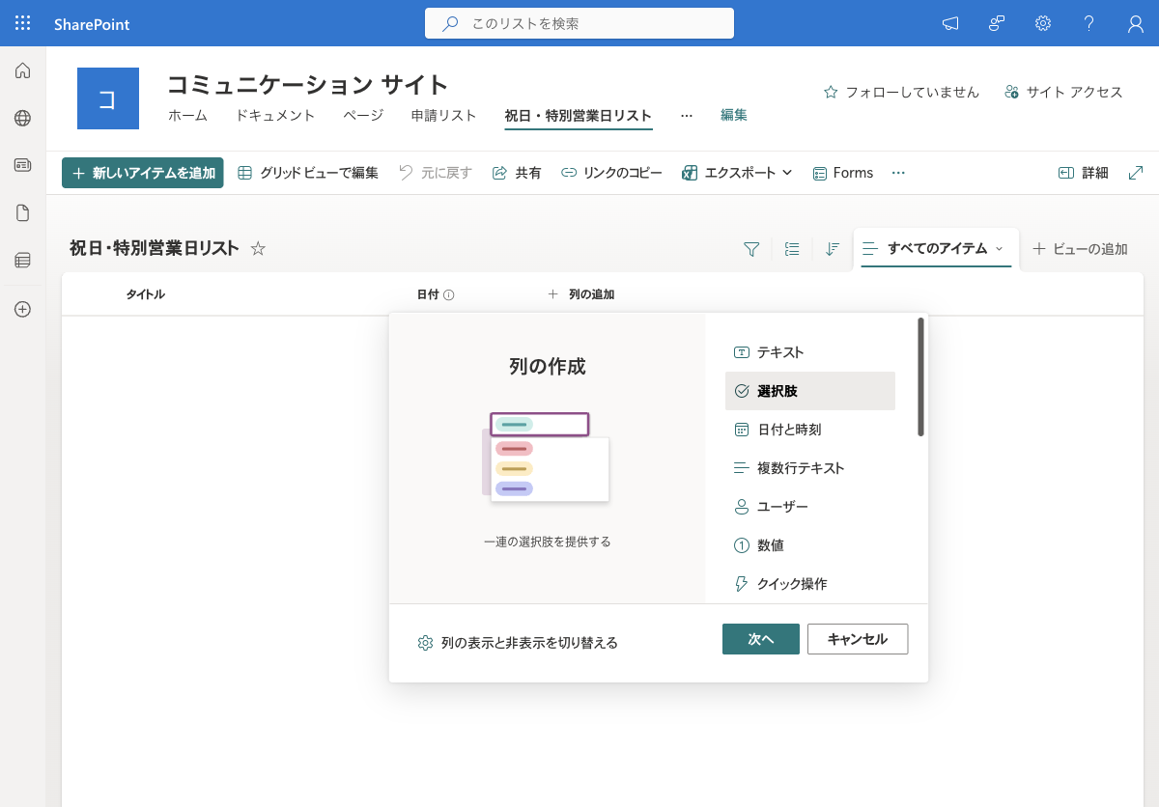
Task: Open the group-by list icon
Action: pyautogui.click(x=792, y=249)
